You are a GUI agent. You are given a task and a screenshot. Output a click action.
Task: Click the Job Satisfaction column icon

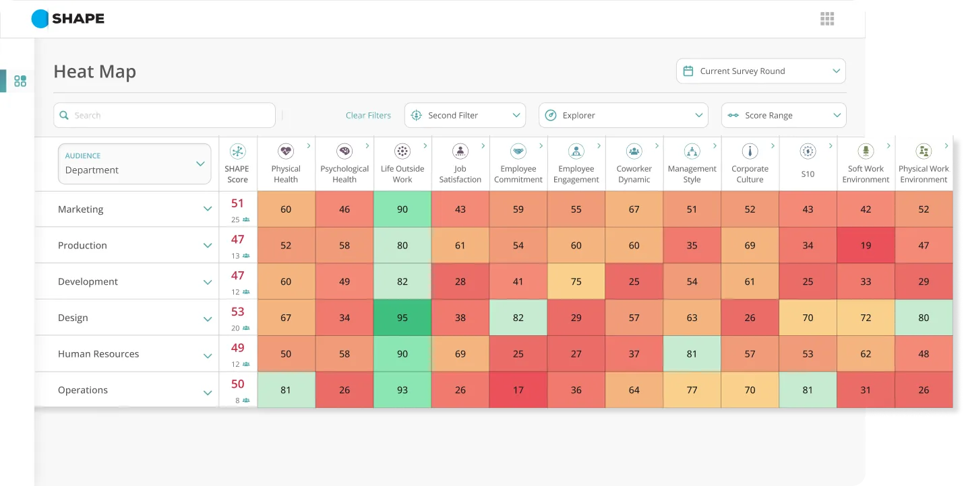coord(460,151)
